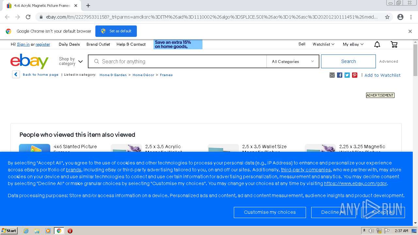Open Internet Explorer from taskbar
The image size is (418, 235).
tap(26, 231)
